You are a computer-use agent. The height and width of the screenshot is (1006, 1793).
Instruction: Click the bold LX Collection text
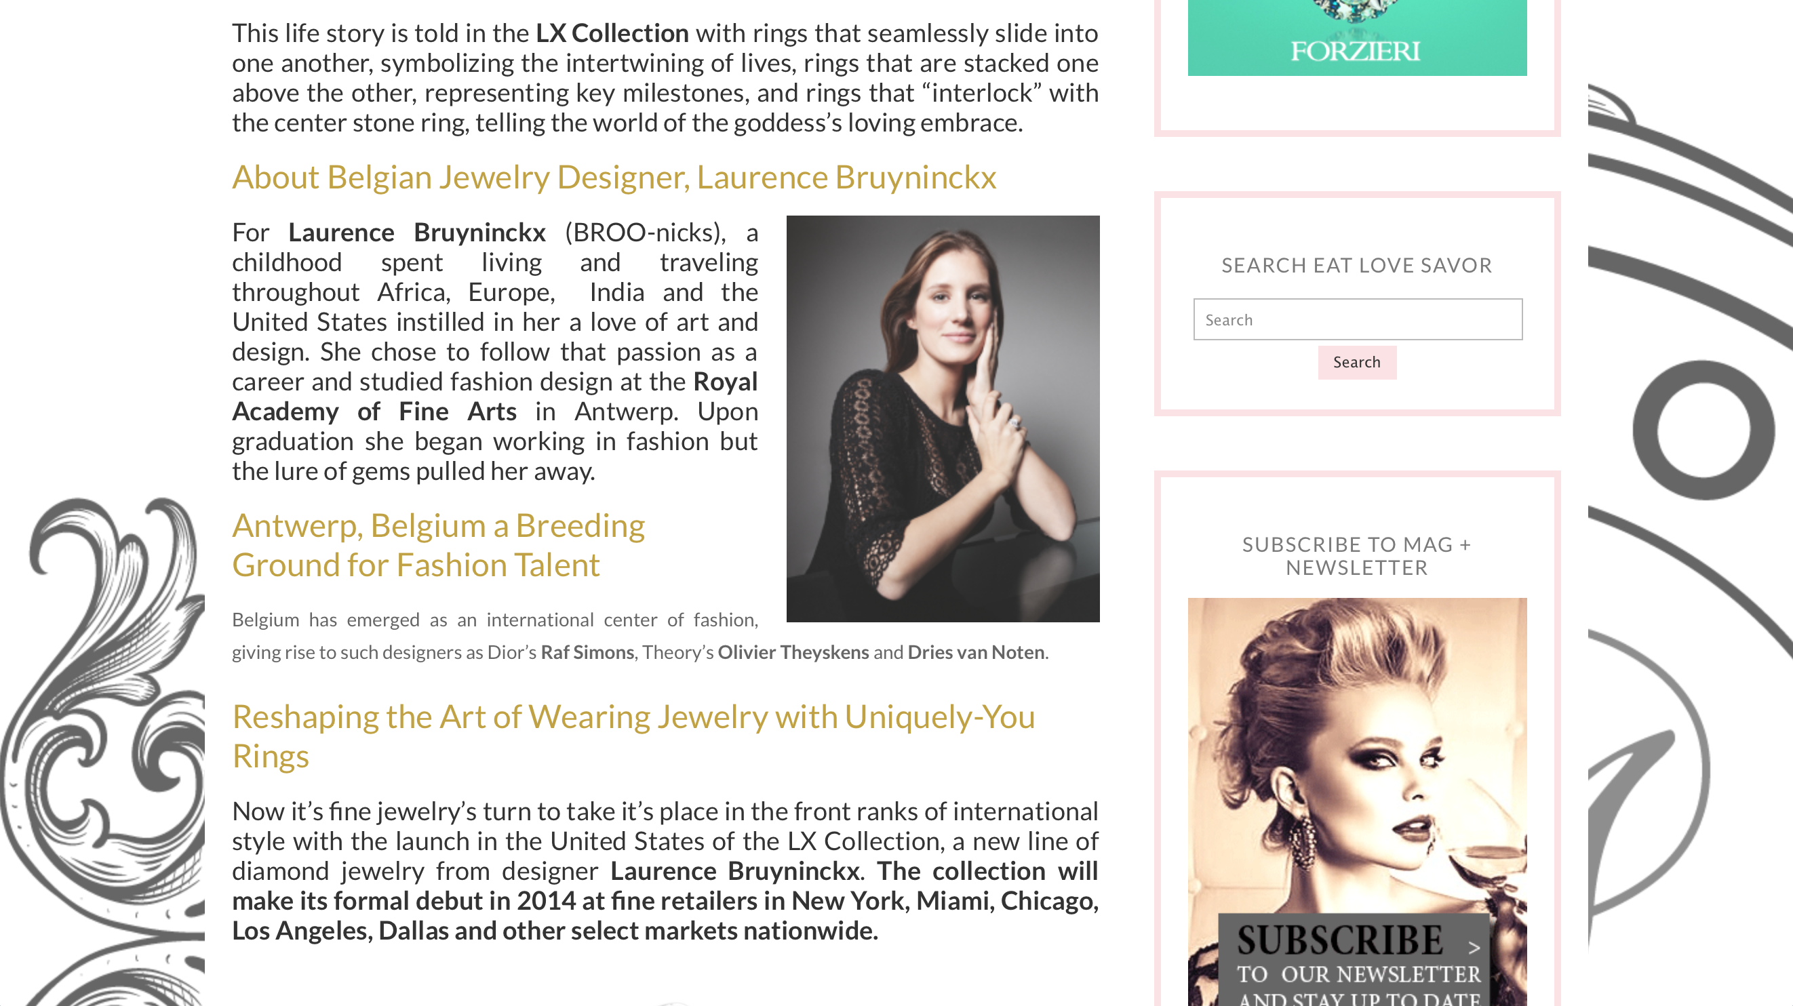pos(611,33)
